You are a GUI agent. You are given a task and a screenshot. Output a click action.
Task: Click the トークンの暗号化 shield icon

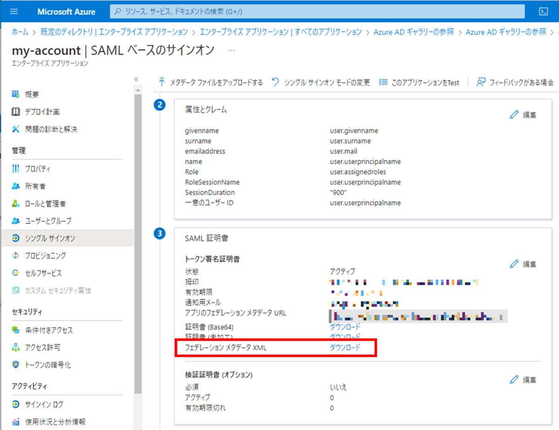[x=16, y=365]
